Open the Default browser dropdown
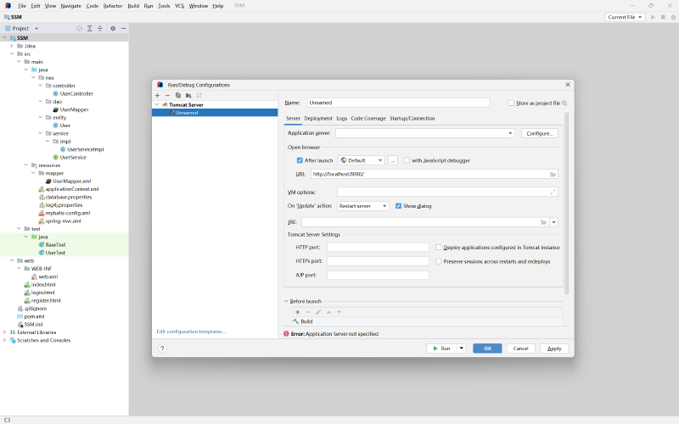The height and width of the screenshot is (424, 679). coord(362,160)
